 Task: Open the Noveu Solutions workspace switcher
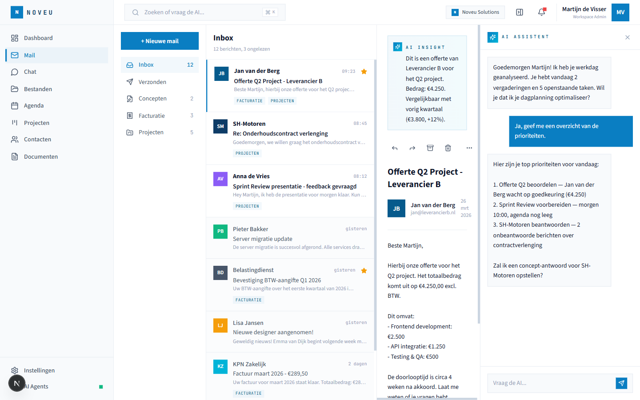pos(475,12)
